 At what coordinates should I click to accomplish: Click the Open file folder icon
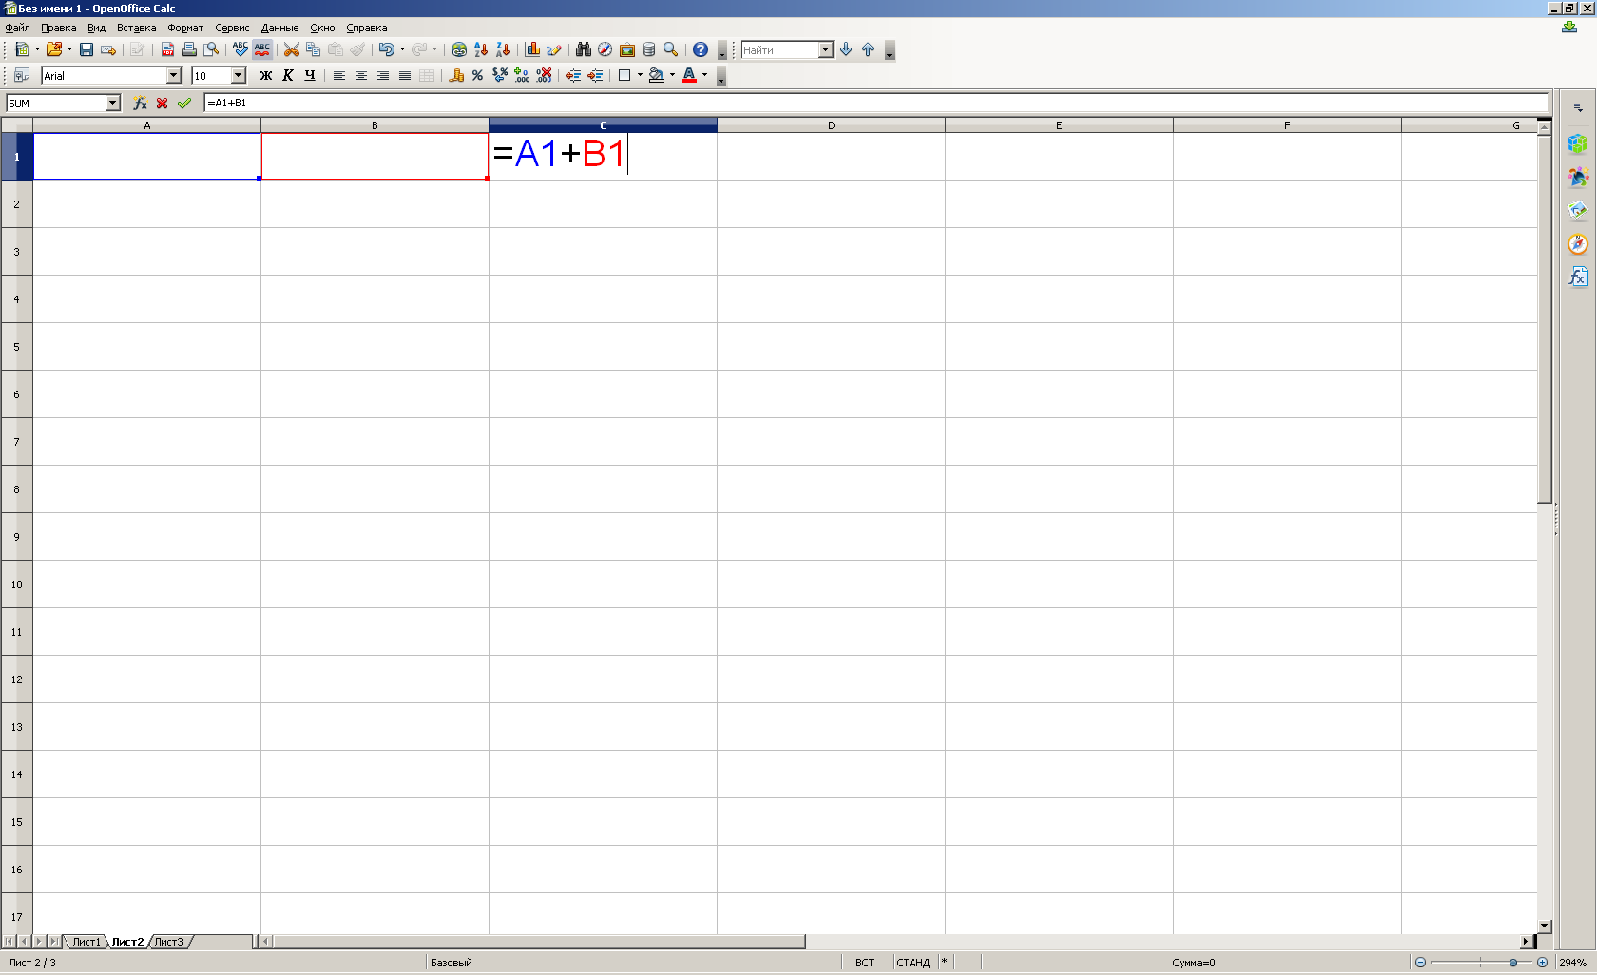click(54, 49)
